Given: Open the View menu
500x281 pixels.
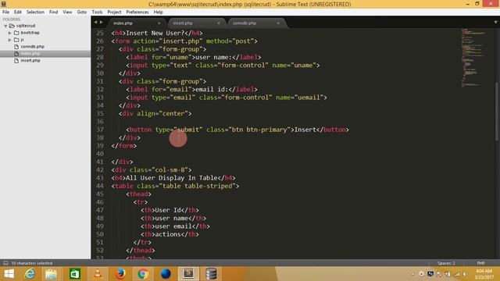Looking at the screenshot, I should tap(67, 12).
